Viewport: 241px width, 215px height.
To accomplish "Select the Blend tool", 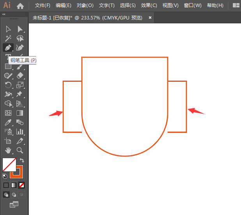I will 20,122.
